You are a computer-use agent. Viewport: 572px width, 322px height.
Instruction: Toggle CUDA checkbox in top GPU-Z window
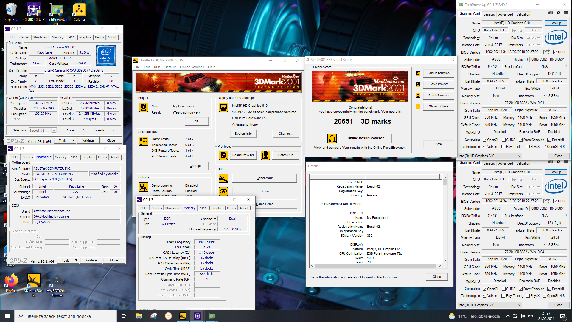[504, 140]
